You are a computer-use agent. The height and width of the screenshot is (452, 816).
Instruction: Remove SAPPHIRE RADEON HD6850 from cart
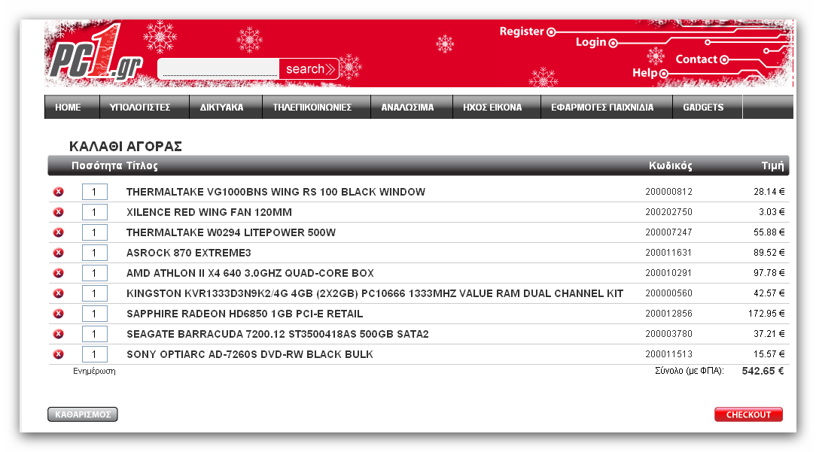point(58,314)
